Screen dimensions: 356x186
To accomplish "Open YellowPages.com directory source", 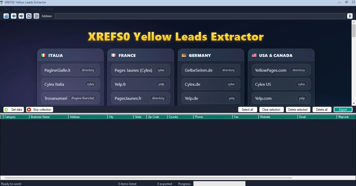I will pos(281,70).
